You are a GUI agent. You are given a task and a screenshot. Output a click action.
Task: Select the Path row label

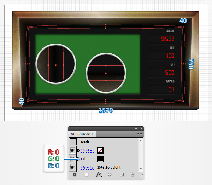[x=85, y=142]
